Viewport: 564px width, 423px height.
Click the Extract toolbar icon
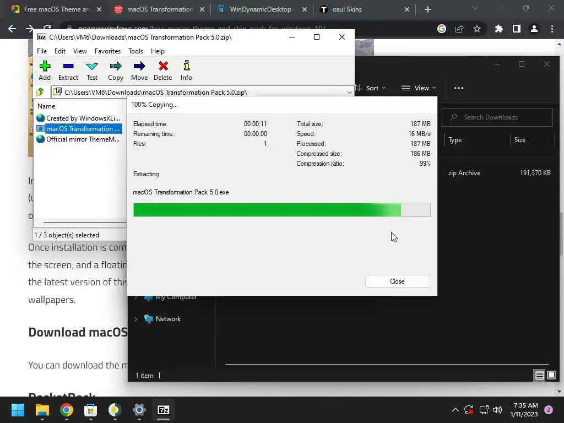tap(68, 70)
